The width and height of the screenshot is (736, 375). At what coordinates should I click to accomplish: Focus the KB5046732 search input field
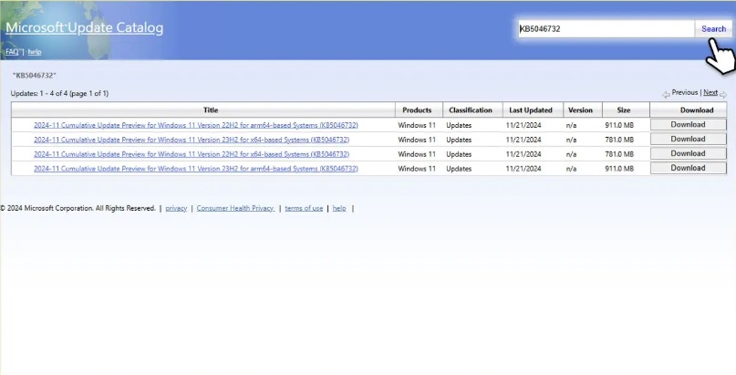(606, 28)
